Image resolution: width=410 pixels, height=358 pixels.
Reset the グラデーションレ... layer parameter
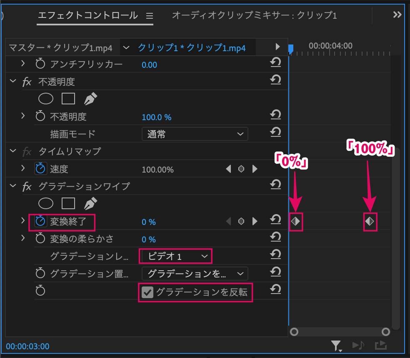point(275,254)
